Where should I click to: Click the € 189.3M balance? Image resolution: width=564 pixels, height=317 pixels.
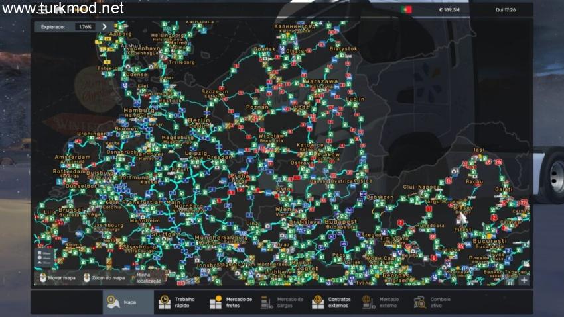click(x=449, y=10)
